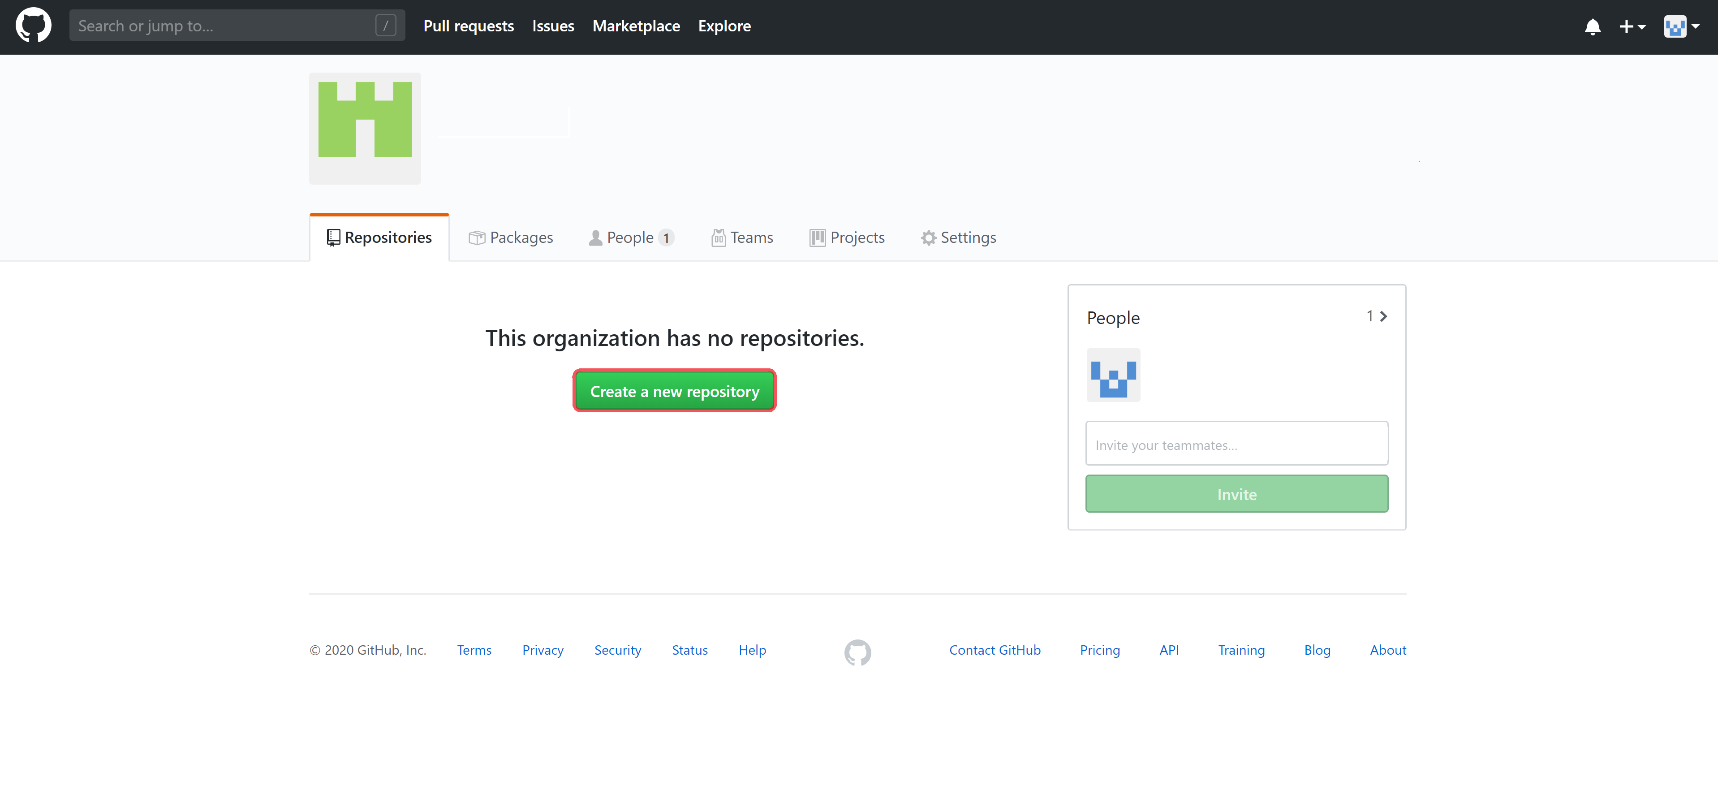Click the GitHub mark icon in footer

(x=858, y=652)
